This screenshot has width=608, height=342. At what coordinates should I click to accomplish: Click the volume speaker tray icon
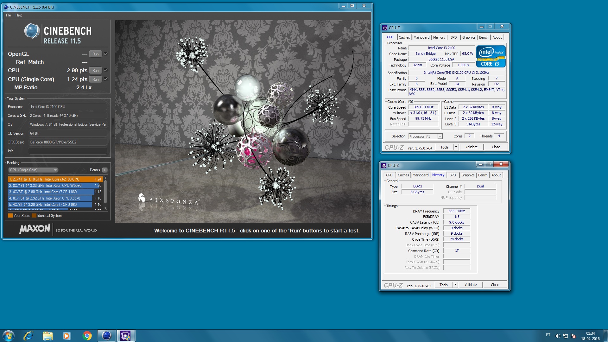pyautogui.click(x=558, y=336)
